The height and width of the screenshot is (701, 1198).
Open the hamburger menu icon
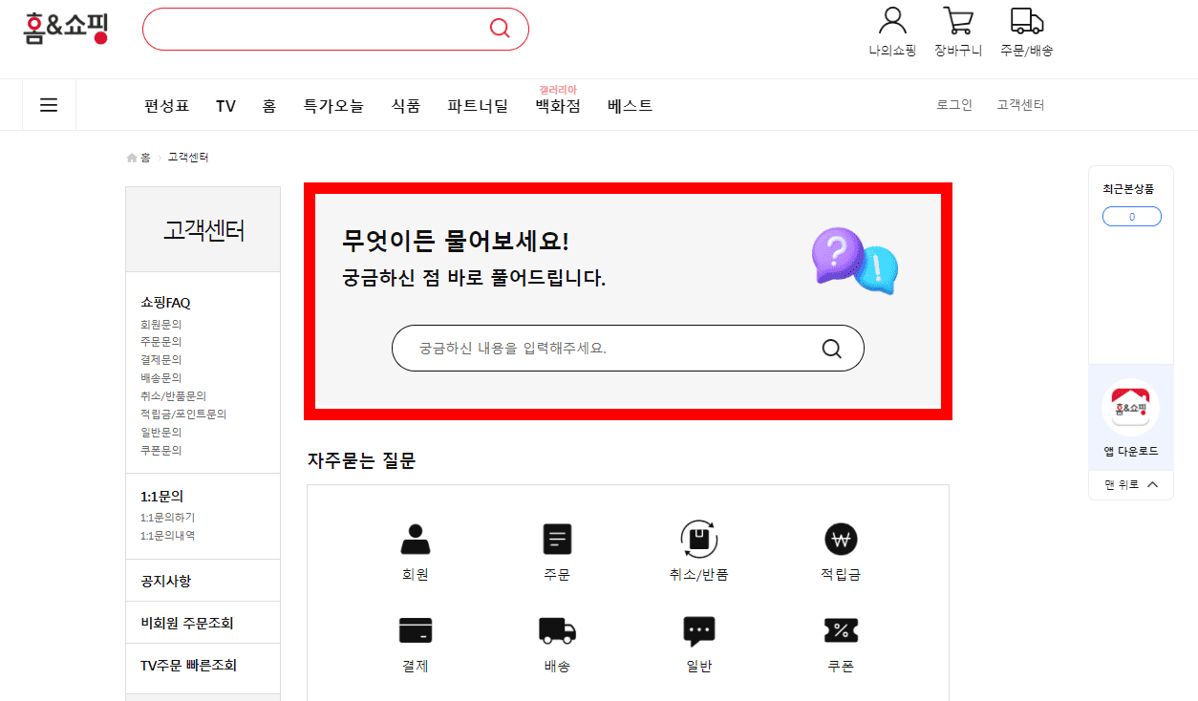tap(49, 105)
